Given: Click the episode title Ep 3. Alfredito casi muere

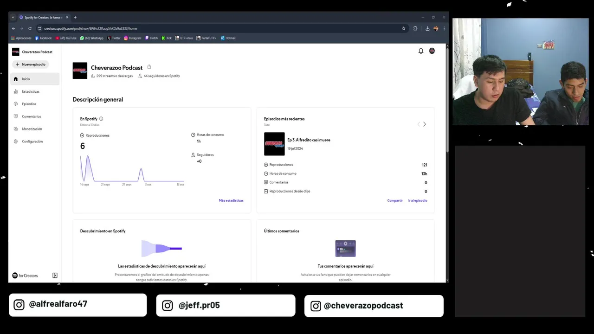Looking at the screenshot, I should (x=309, y=140).
